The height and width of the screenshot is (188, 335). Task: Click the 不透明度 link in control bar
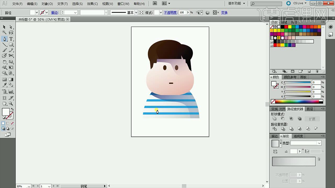point(171,12)
